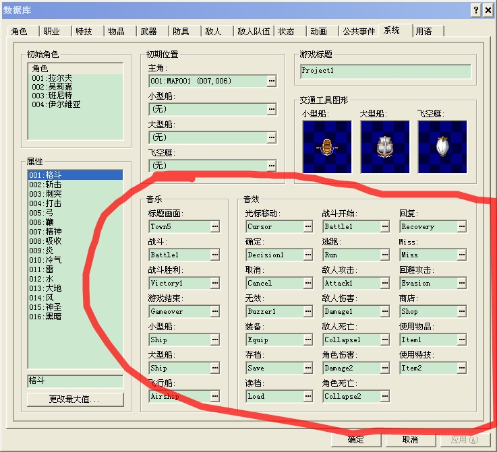
Task: Click the 确定 button
Action: click(356, 440)
